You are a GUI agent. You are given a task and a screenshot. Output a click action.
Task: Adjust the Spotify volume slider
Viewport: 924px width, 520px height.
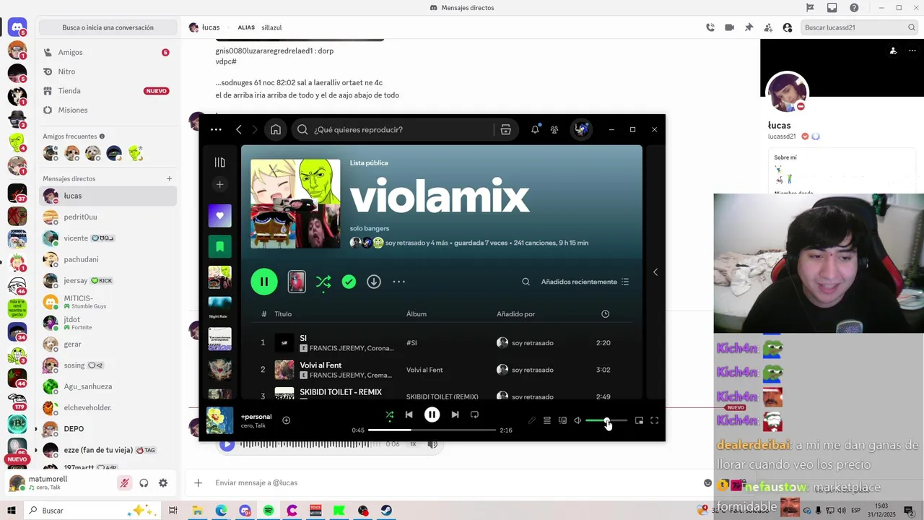pos(606,420)
